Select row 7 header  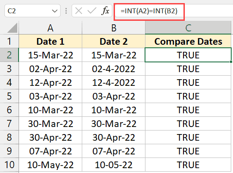pyautogui.click(x=9, y=123)
